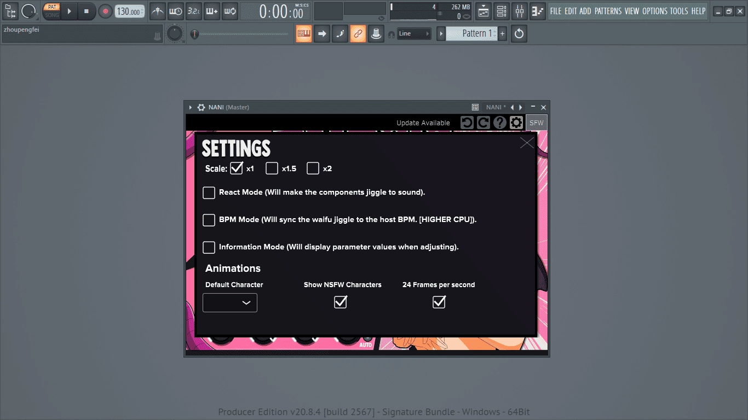This screenshot has height=420, width=748.
Task: Click the master swing knob near hint bar
Action: [x=175, y=33]
